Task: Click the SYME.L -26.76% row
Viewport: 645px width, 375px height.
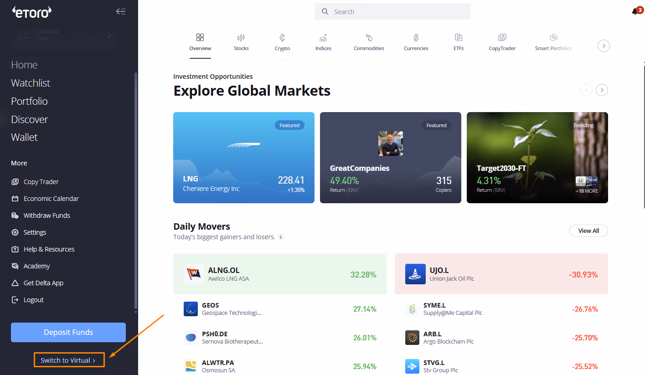Action: 501,309
